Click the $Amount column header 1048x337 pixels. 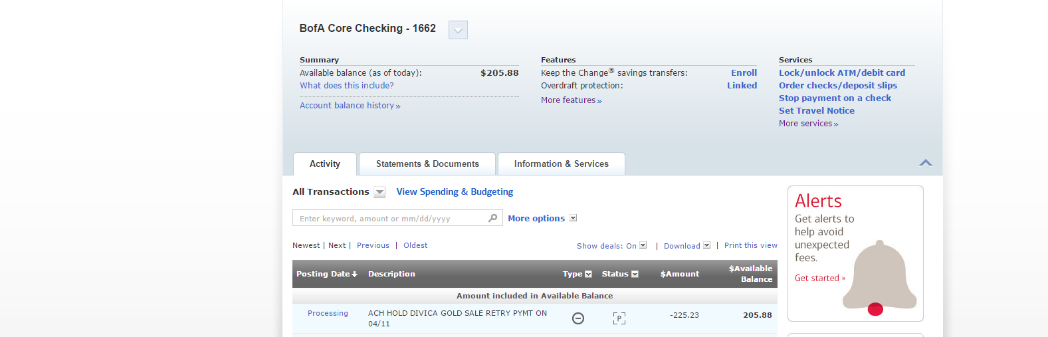[679, 274]
